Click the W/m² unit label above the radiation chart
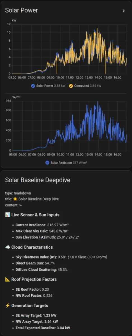 (x=16, y=97)
